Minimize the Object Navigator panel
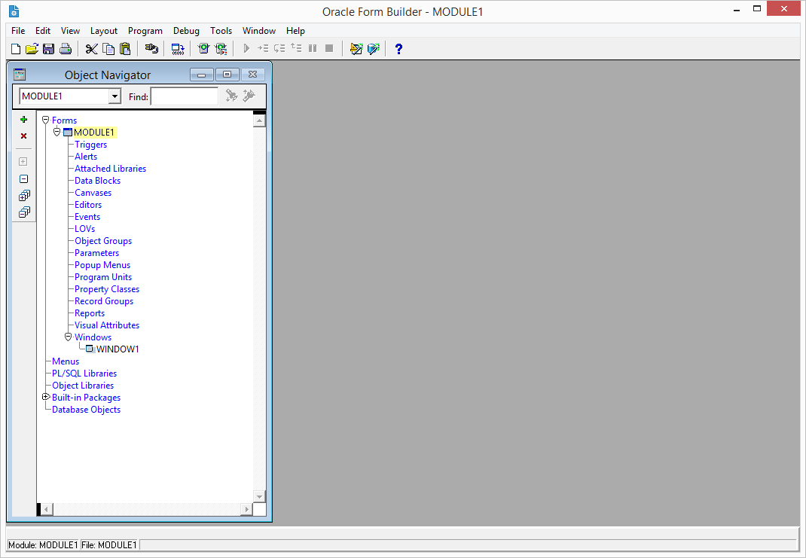The width and height of the screenshot is (806, 558). click(202, 75)
